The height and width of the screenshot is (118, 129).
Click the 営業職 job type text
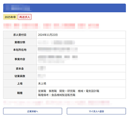pos(42,91)
